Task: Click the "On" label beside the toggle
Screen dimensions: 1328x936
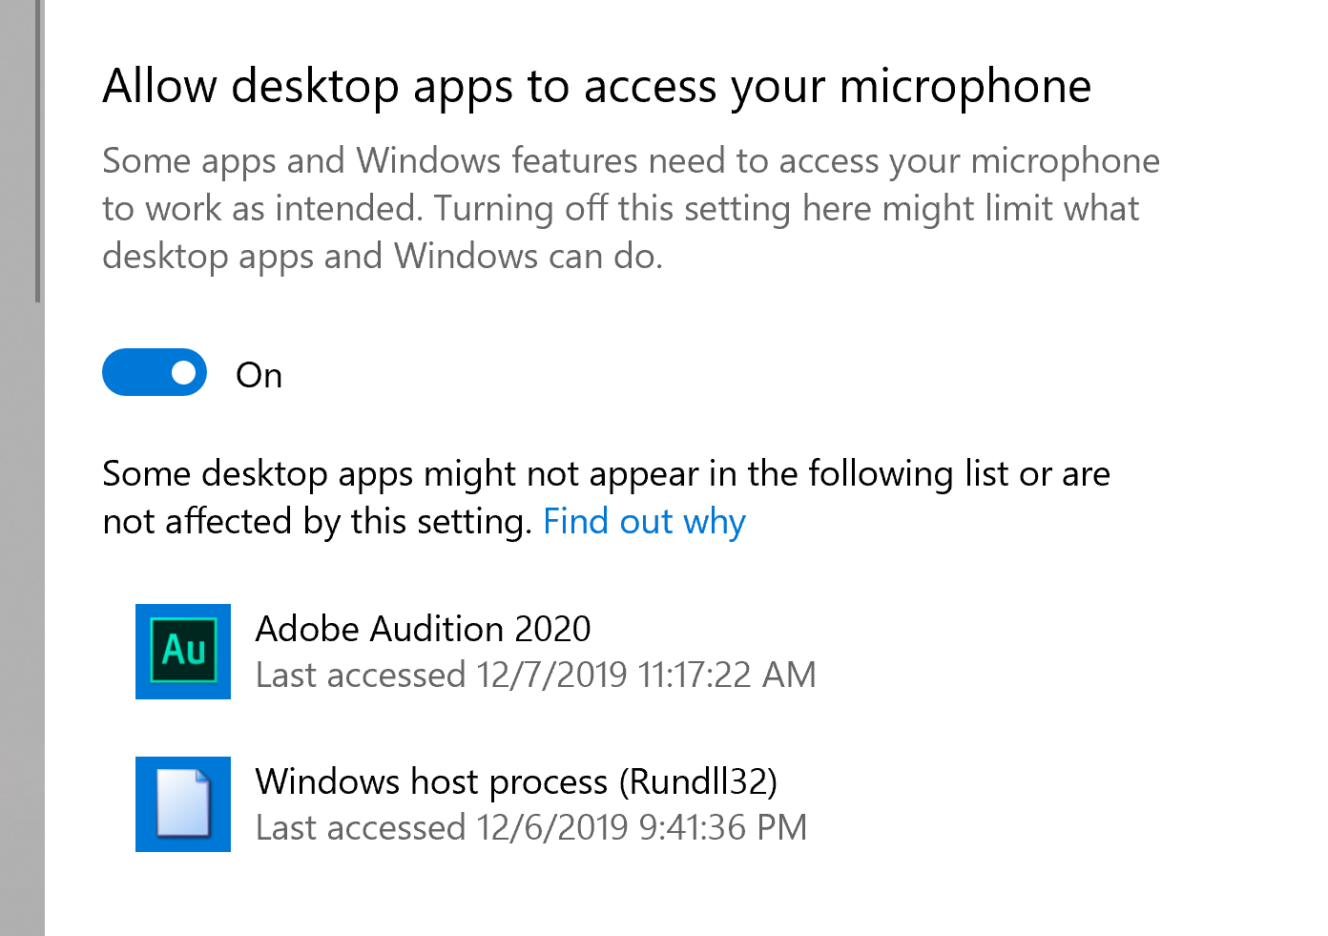Action: tap(259, 376)
